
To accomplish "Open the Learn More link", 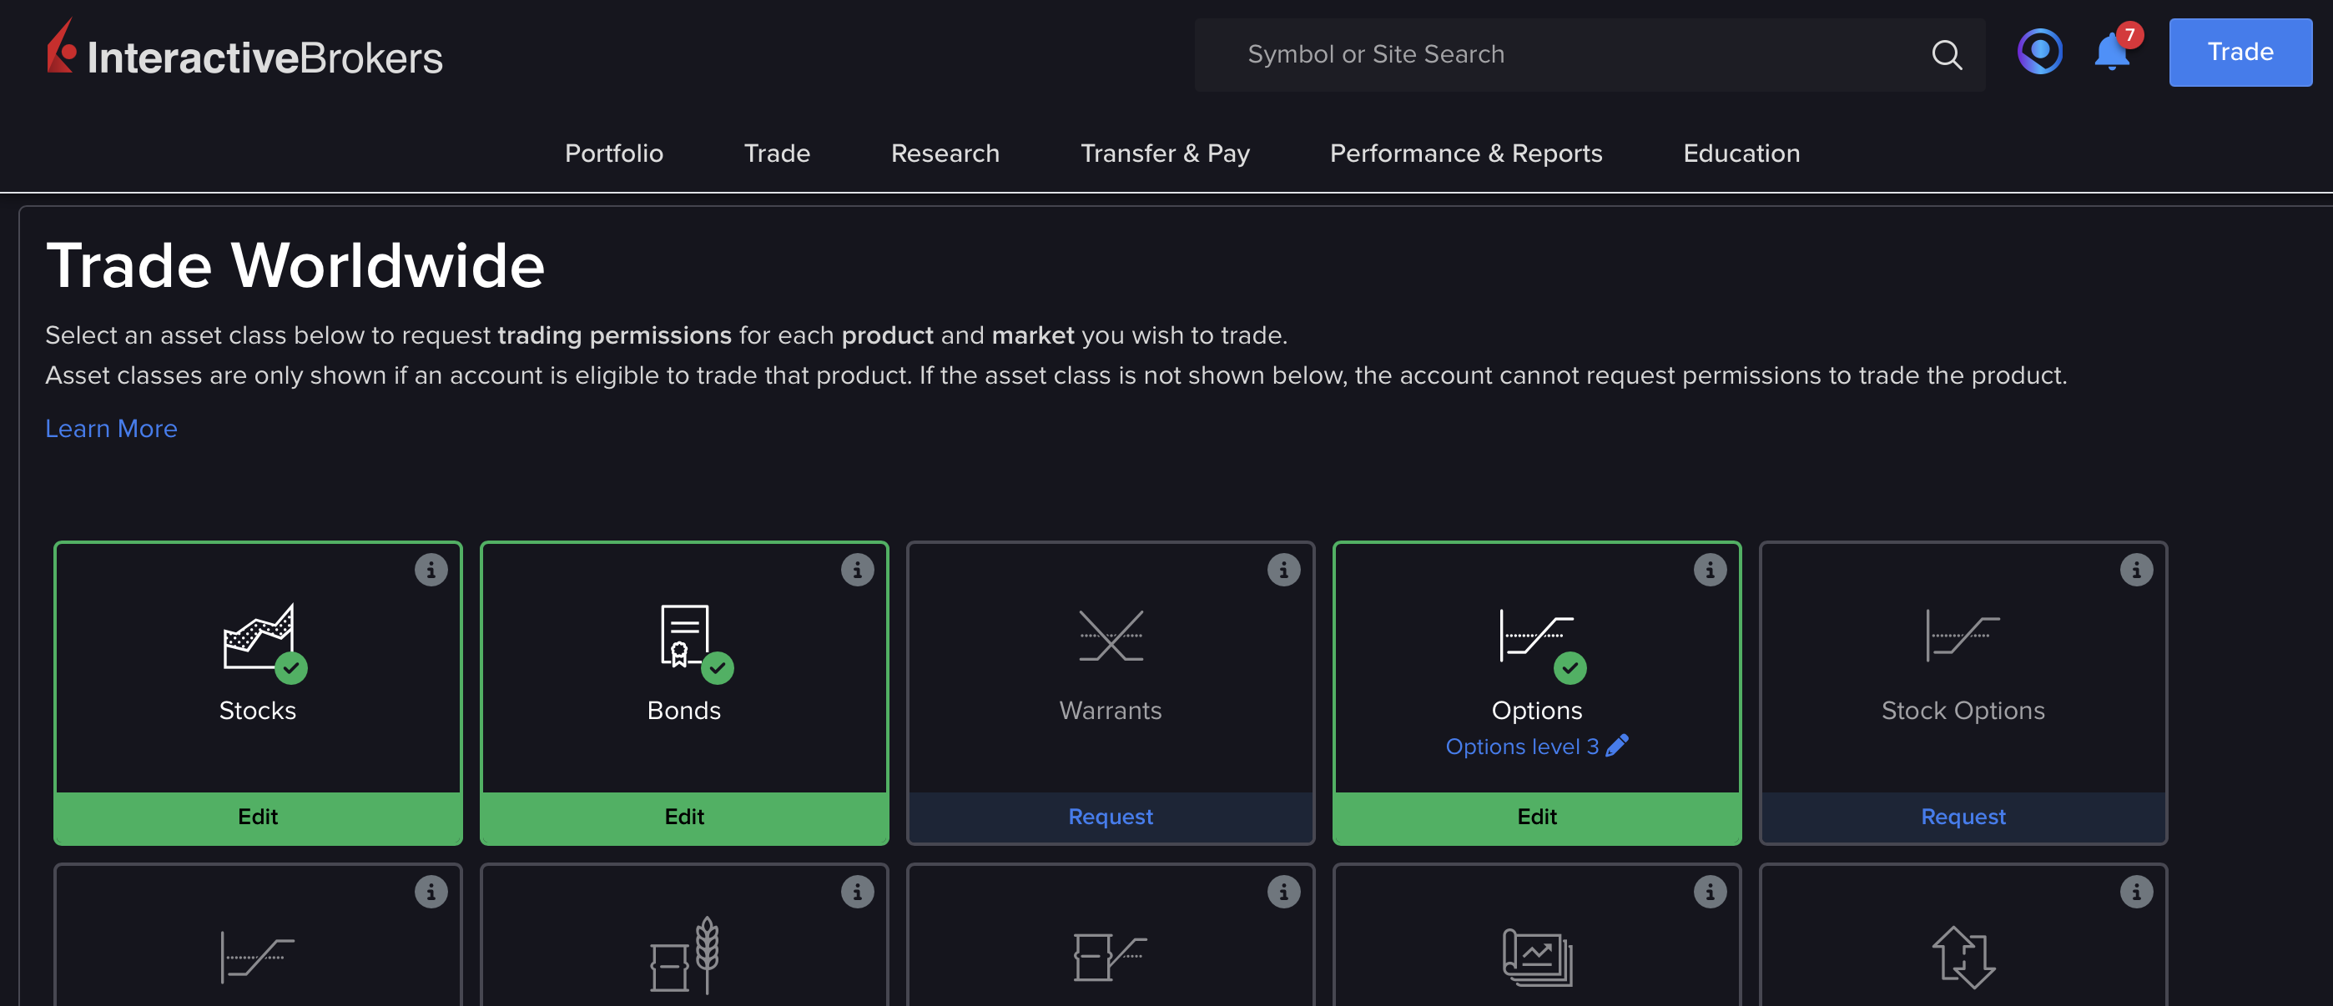I will [x=110, y=427].
